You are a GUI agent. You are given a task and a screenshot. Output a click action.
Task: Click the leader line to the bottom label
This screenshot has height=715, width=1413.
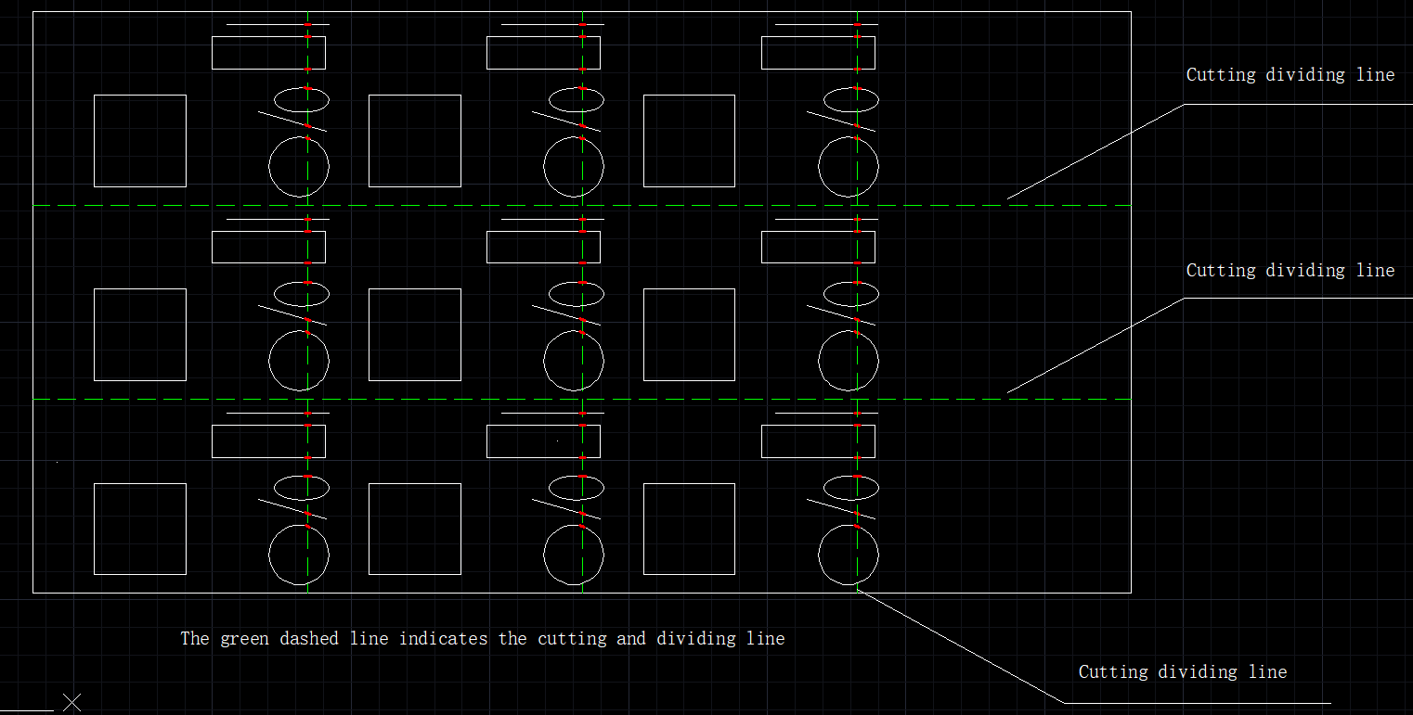pos(961,645)
